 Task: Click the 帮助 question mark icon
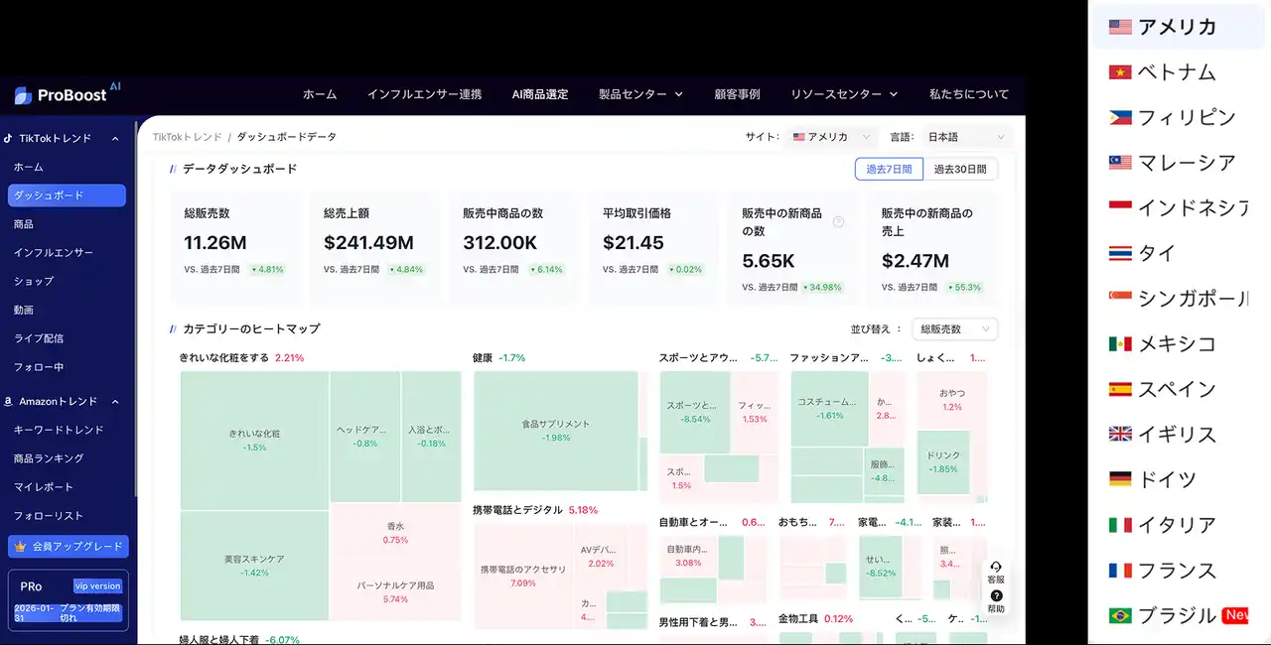tap(996, 596)
